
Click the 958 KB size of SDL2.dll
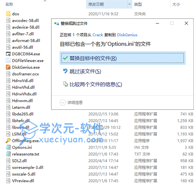tap(187, 161)
